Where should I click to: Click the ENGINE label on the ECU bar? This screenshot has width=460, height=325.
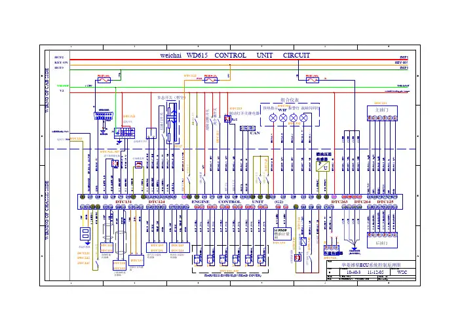200,202
